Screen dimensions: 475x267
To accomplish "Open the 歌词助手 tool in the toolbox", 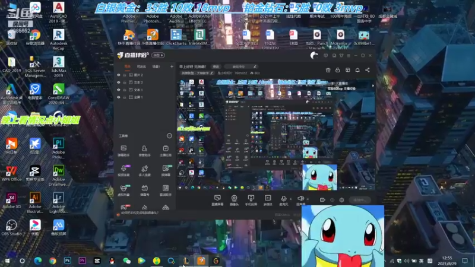I will (166, 190).
